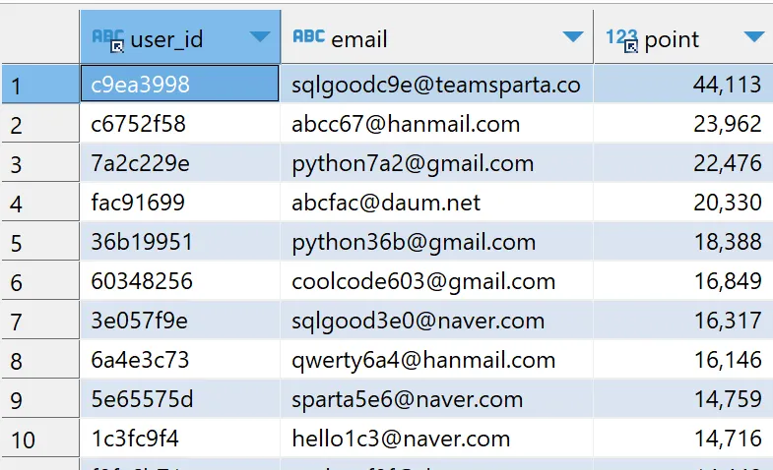Click the cell c6752f58
Viewport: 773px width, 470px height.
[180, 124]
